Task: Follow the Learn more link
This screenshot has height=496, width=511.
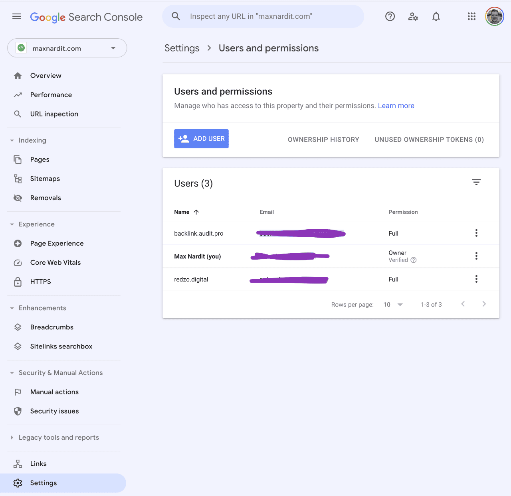Action: click(396, 106)
